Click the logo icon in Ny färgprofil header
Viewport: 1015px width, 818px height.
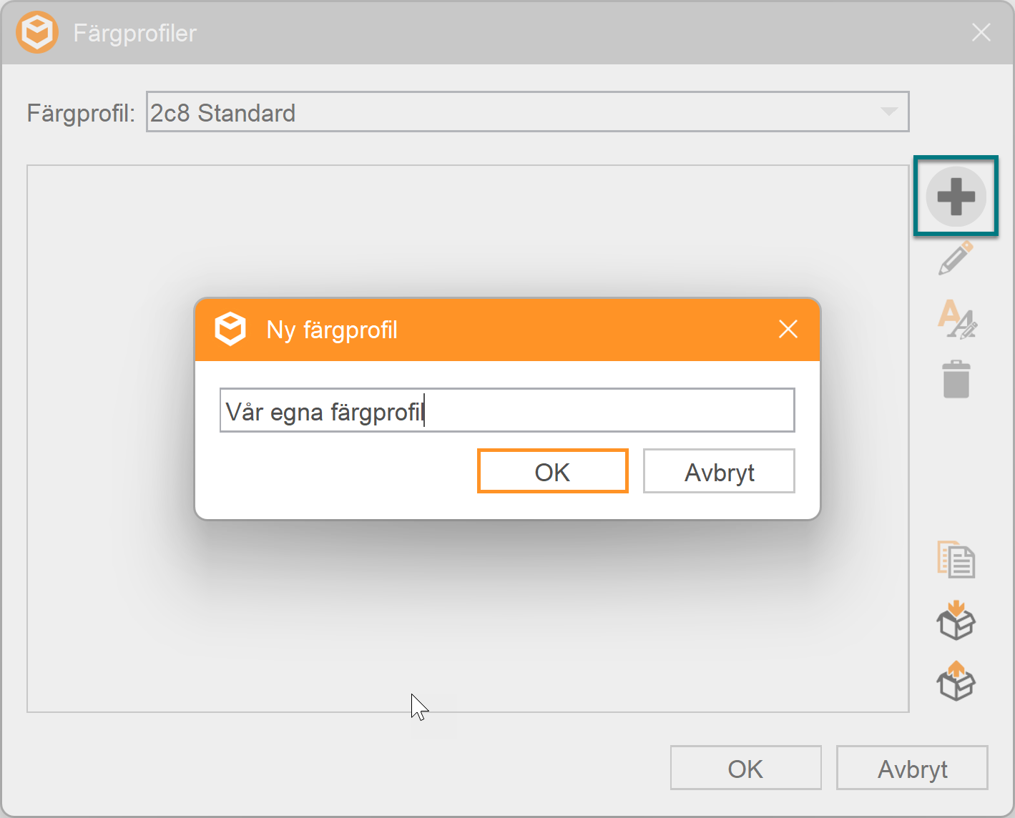230,330
